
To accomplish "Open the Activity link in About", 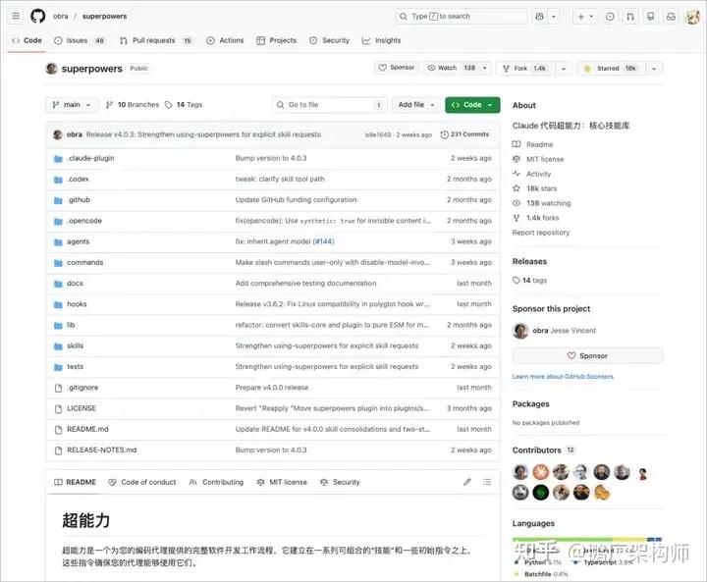I will [531, 174].
